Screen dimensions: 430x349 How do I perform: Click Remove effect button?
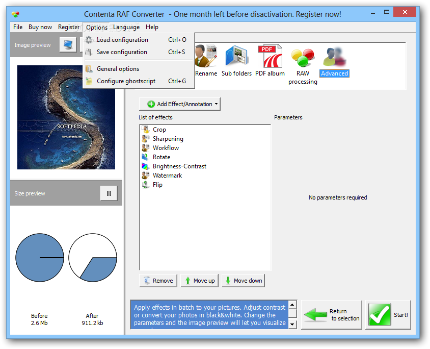coord(158,281)
